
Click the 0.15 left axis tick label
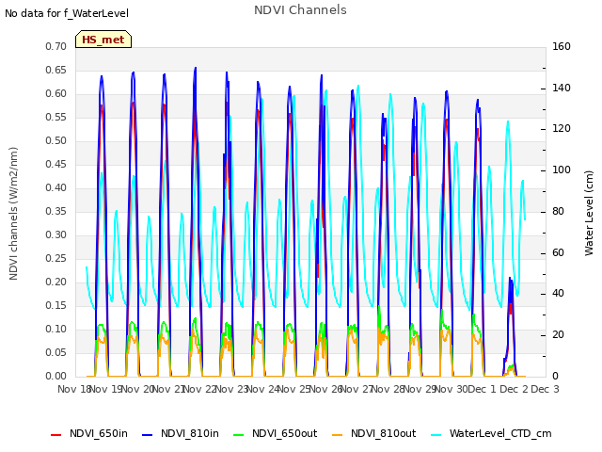click(x=55, y=305)
